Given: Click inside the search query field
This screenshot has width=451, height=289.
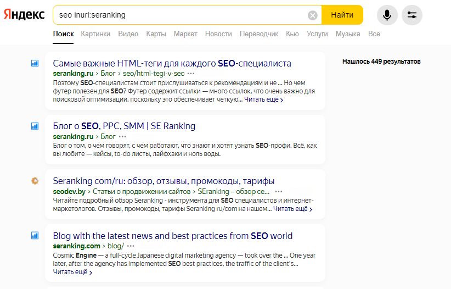Looking at the screenshot, I should [181, 15].
